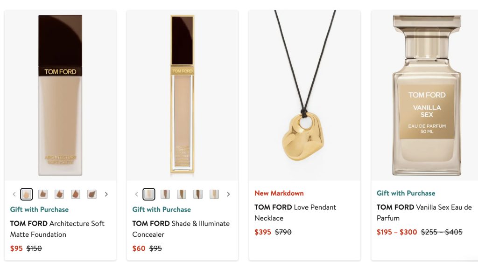The image size is (478, 262).
Task: Click previous arrow for concealer shades
Action: [137, 194]
